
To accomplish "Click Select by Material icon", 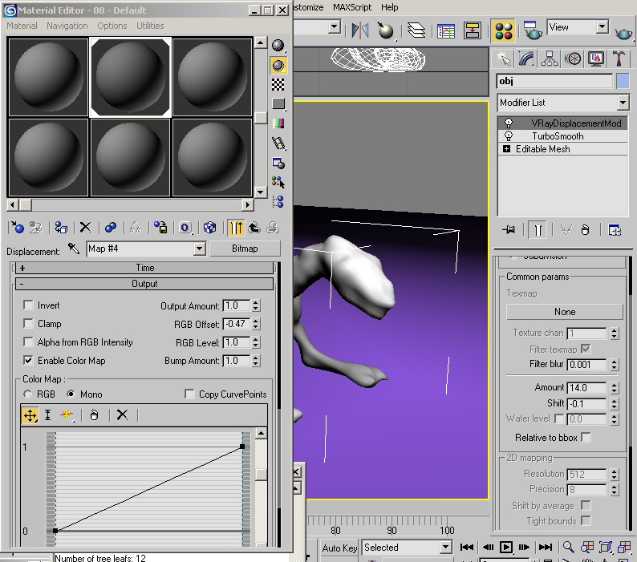I will 278,182.
